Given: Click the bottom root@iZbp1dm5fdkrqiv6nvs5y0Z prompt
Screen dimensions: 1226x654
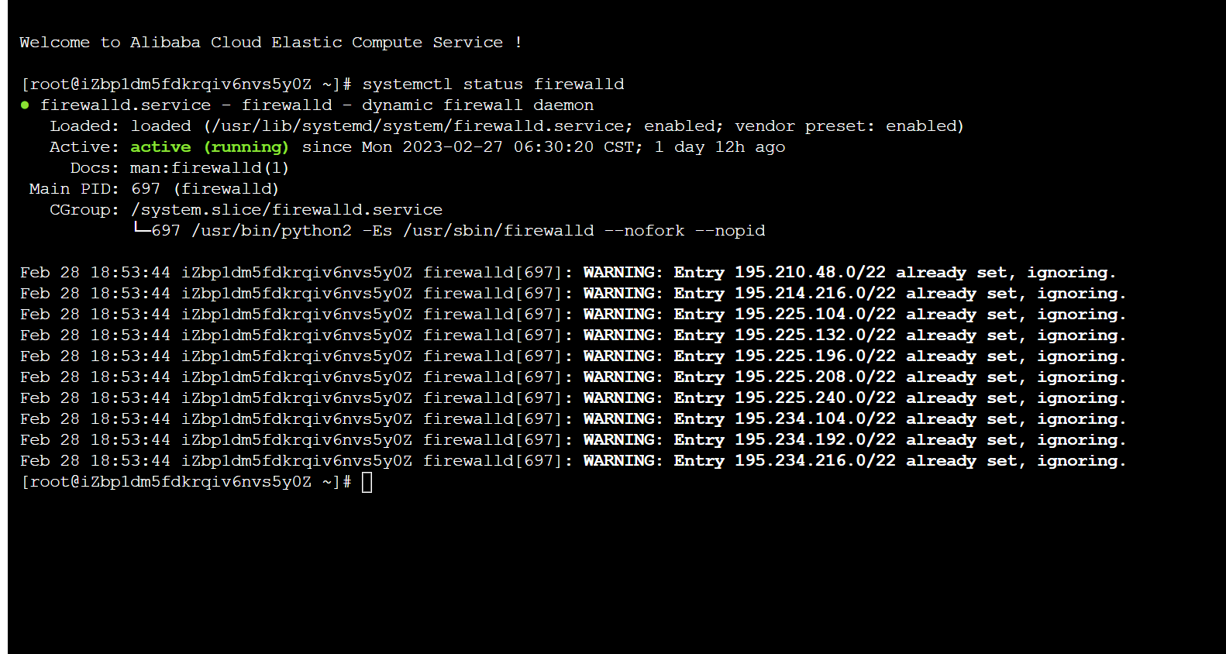Looking at the screenshot, I should pyautogui.click(x=186, y=482).
